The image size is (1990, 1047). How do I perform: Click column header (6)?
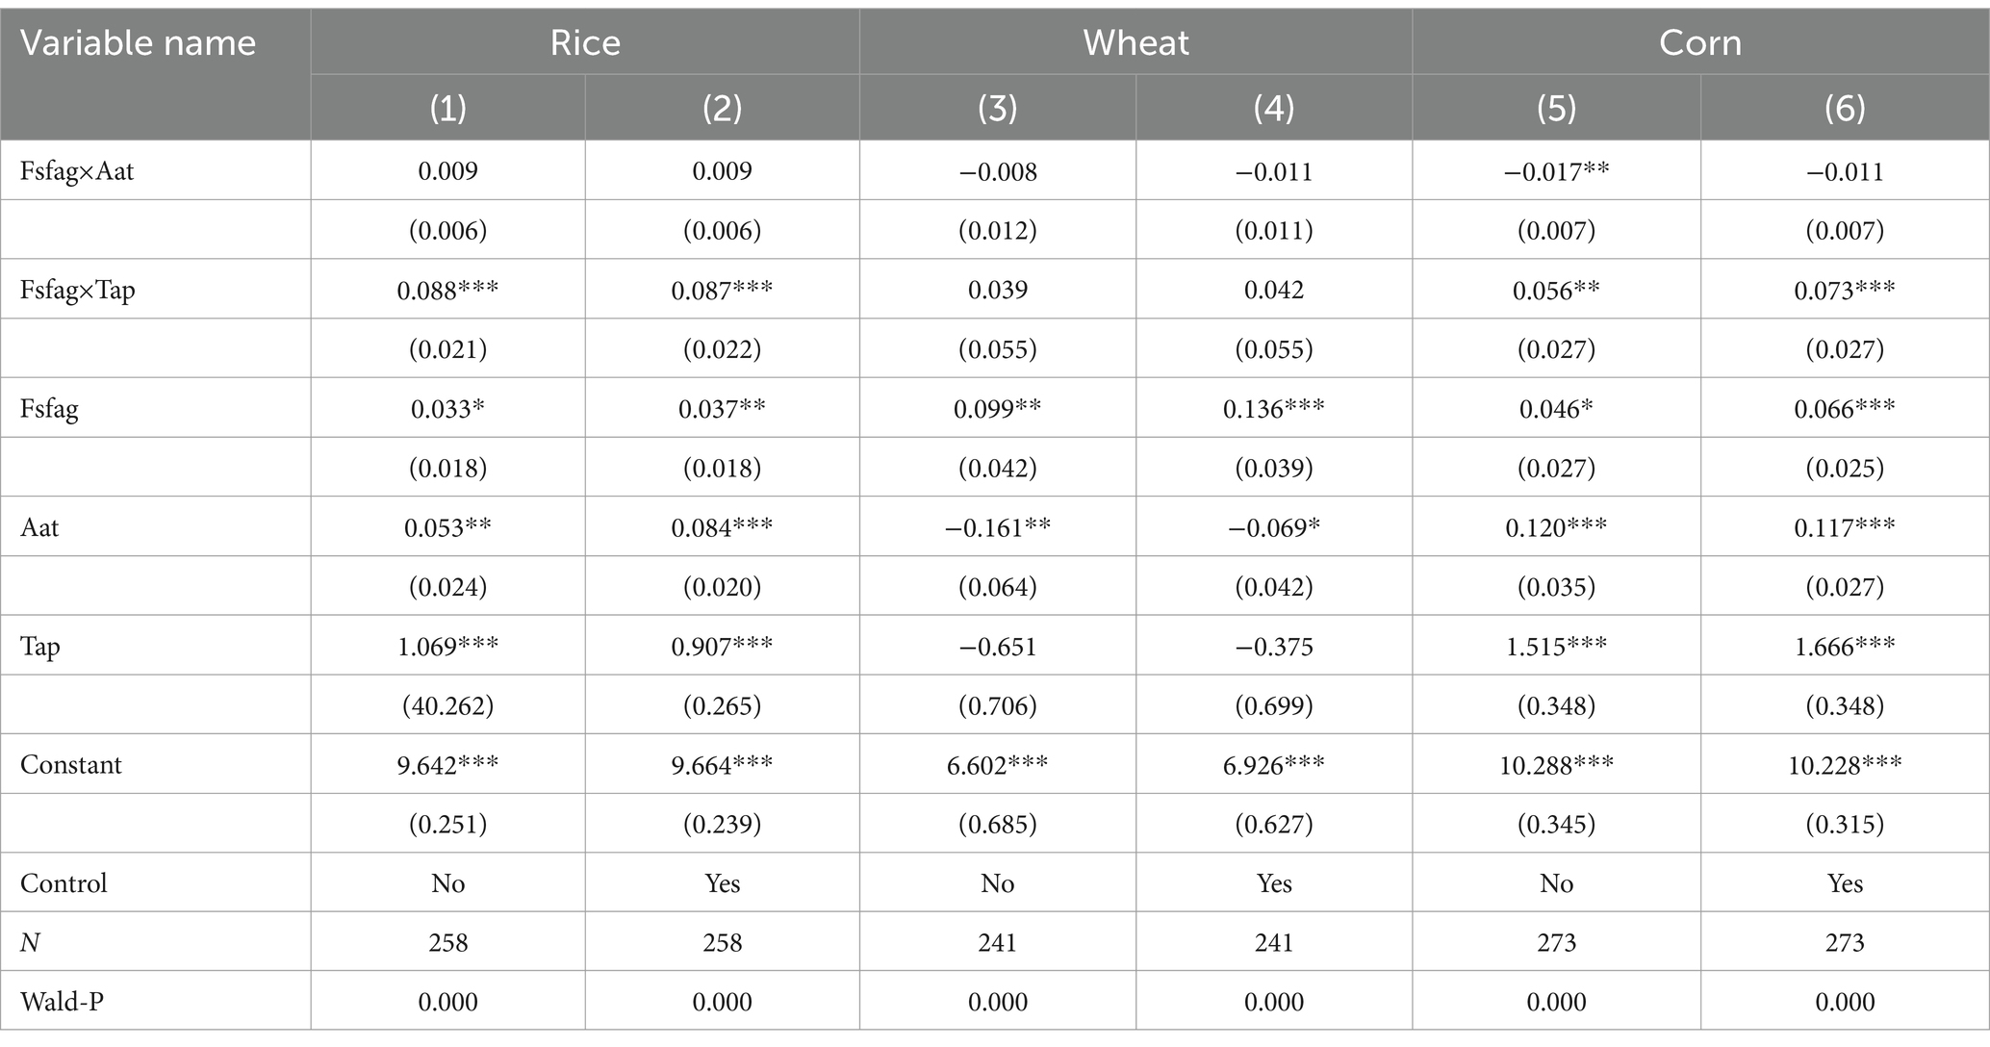(x=1845, y=108)
